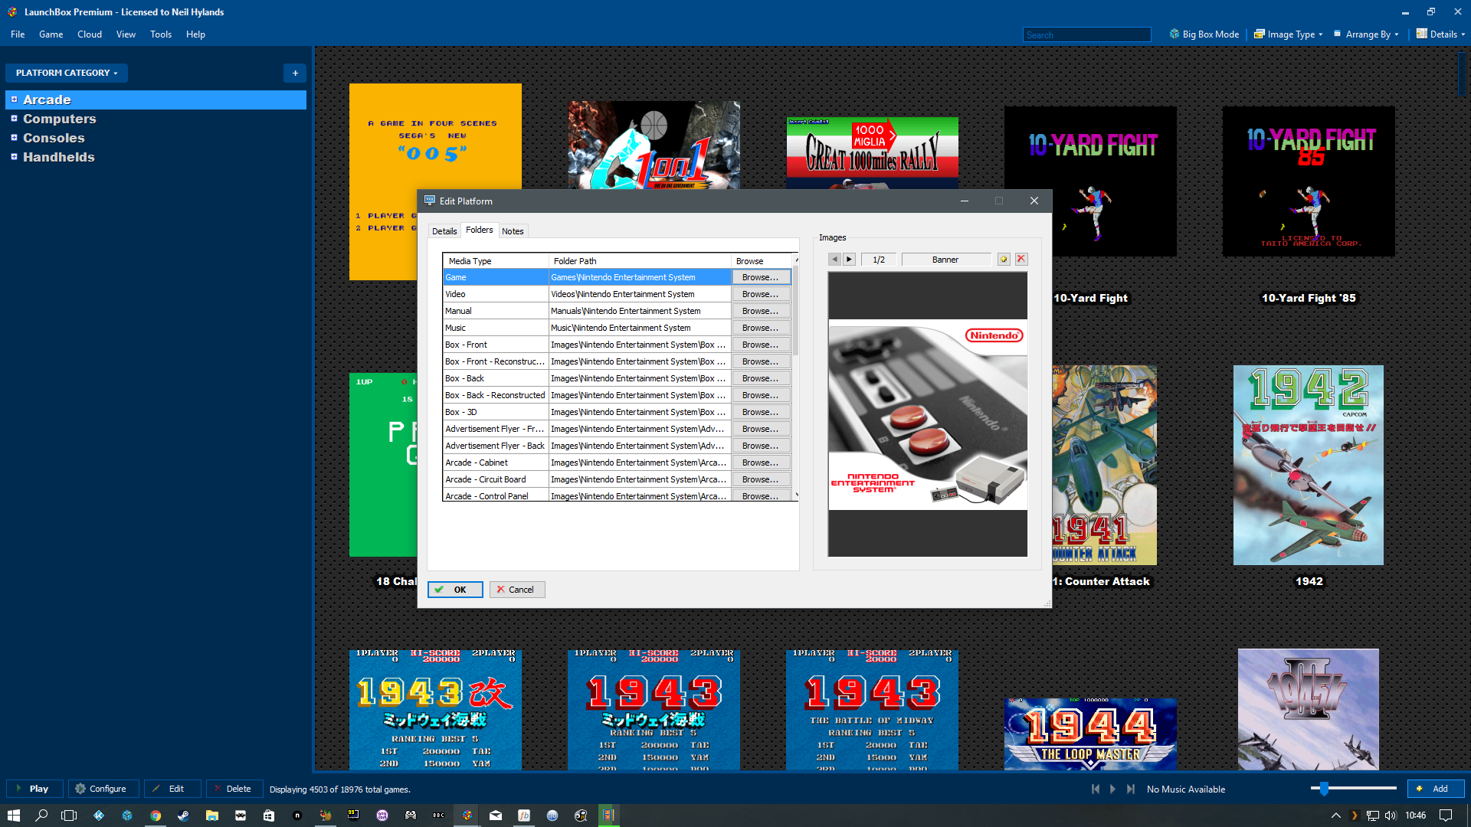1471x827 pixels.
Task: Expand the Consoles category tree
Action: coord(14,138)
